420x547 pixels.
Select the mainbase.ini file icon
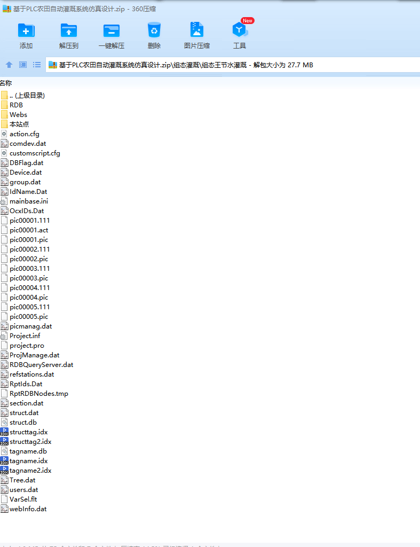click(x=4, y=201)
